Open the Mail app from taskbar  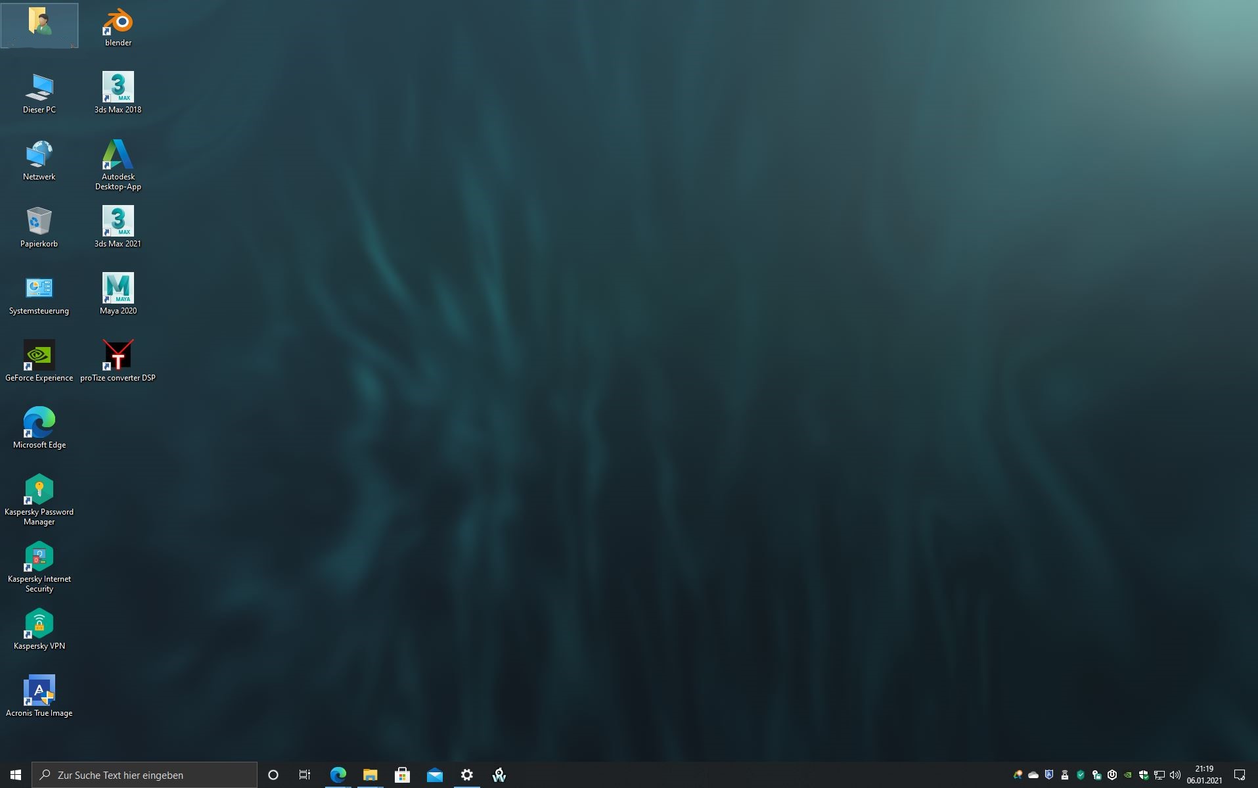(434, 775)
